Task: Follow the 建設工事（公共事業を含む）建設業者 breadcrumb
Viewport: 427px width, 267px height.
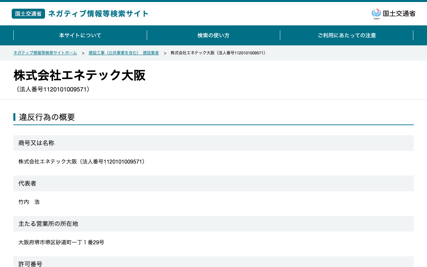Action: coord(124,53)
